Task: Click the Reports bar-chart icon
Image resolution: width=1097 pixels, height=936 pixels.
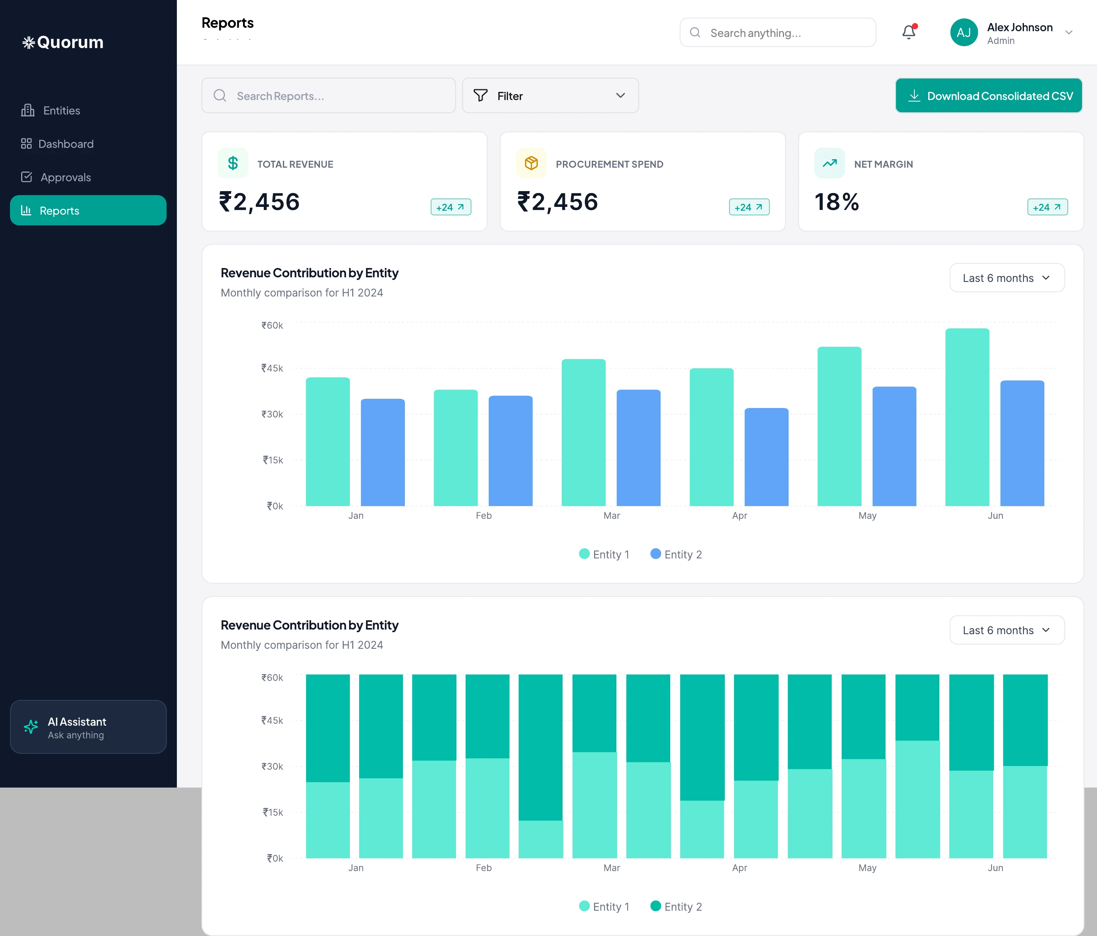Action: [x=26, y=210]
